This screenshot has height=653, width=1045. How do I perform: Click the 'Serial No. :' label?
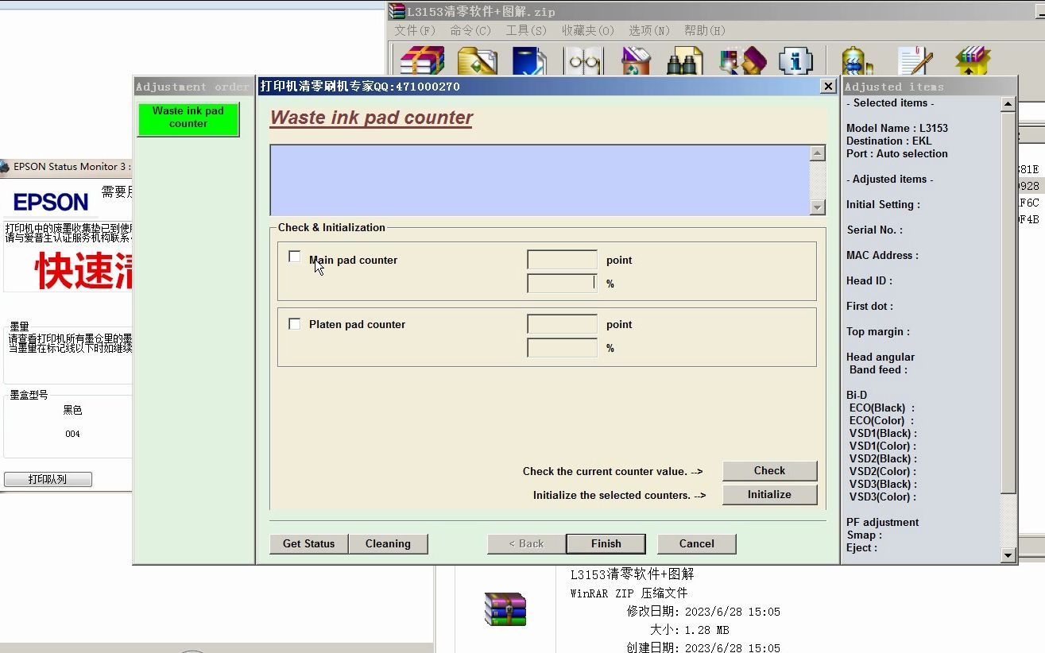coord(874,230)
